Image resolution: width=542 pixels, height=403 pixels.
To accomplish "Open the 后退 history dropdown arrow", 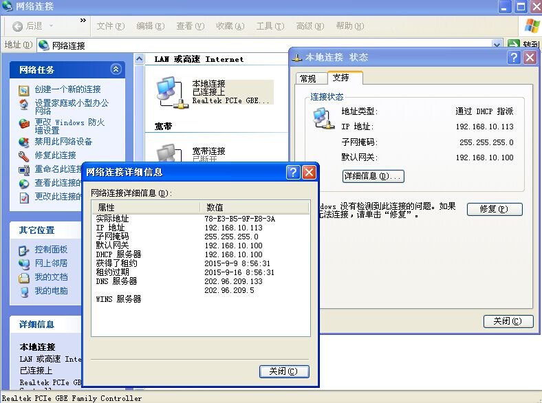I will (x=51, y=26).
